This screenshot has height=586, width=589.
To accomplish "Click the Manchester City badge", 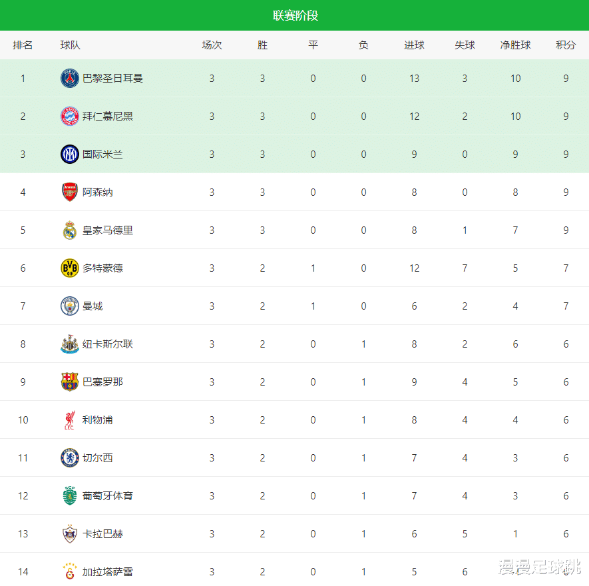I will (70, 306).
